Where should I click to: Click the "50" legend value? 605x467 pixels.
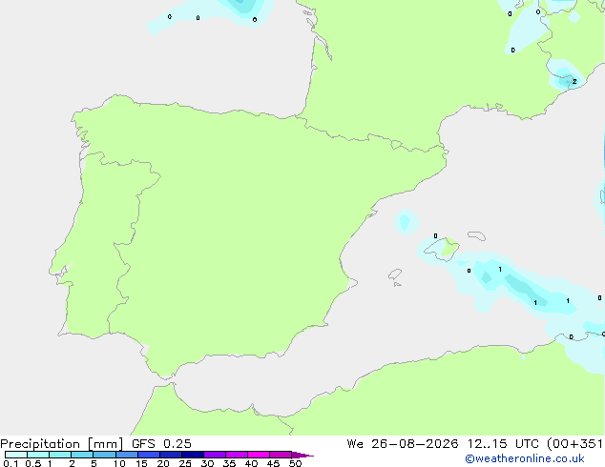(x=295, y=463)
